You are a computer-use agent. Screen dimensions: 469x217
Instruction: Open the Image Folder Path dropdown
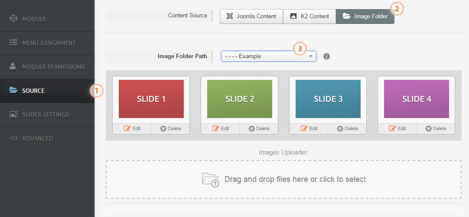268,56
